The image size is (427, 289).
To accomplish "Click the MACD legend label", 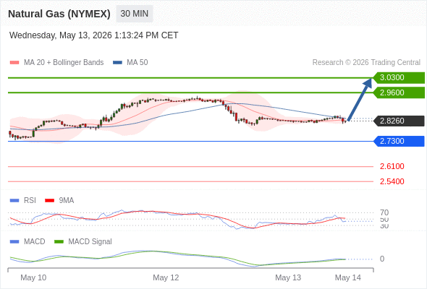I will [x=35, y=242].
